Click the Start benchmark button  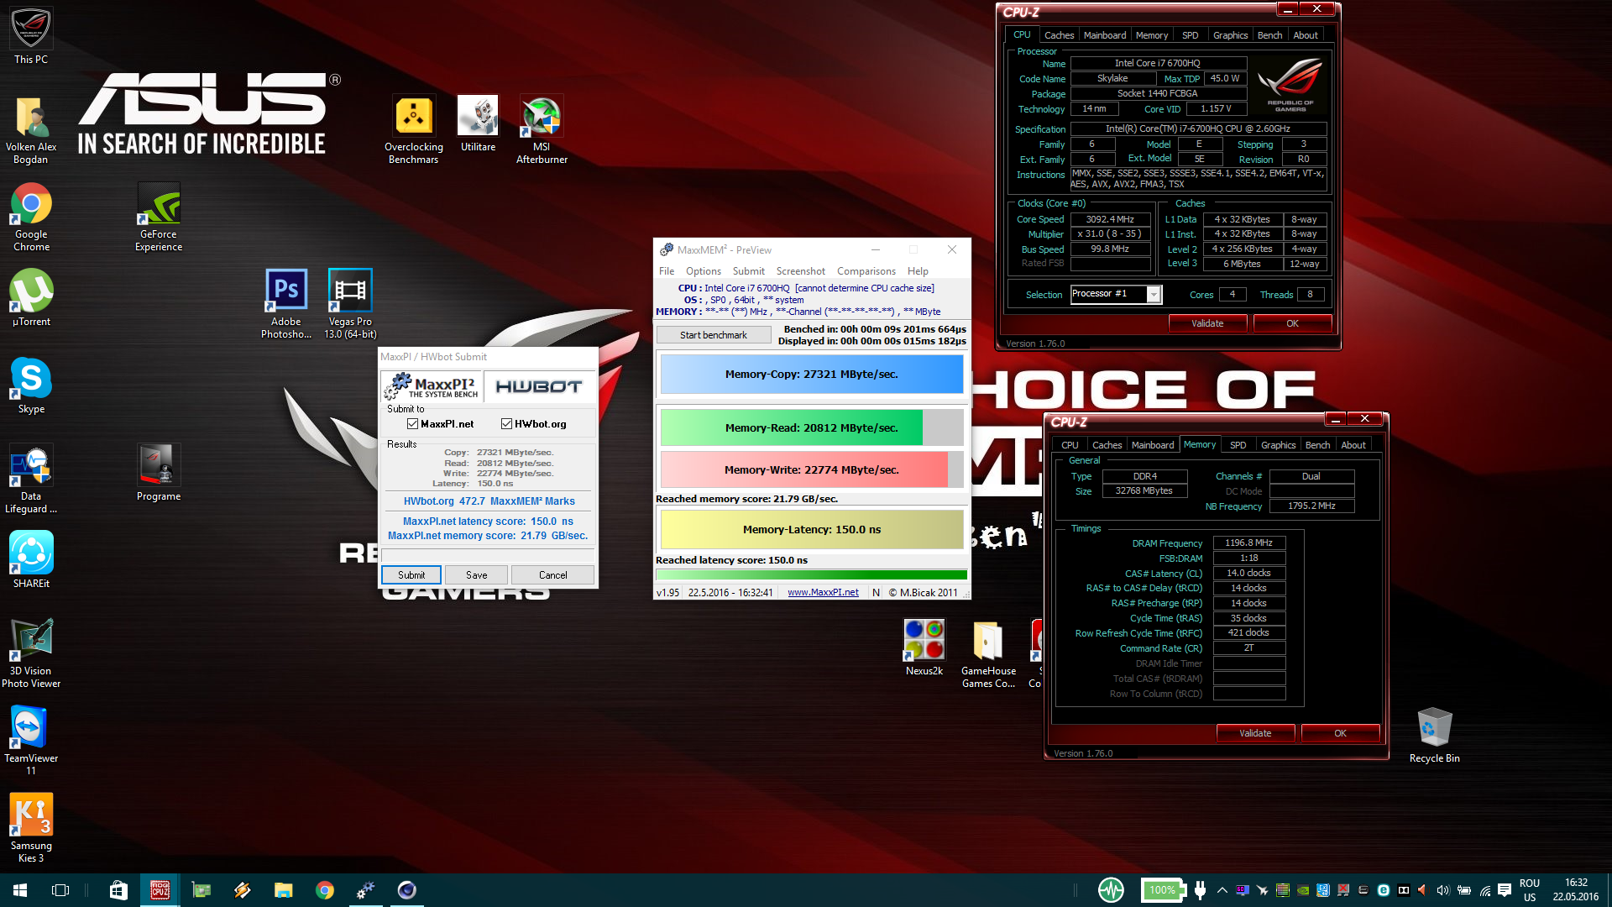[x=714, y=335]
